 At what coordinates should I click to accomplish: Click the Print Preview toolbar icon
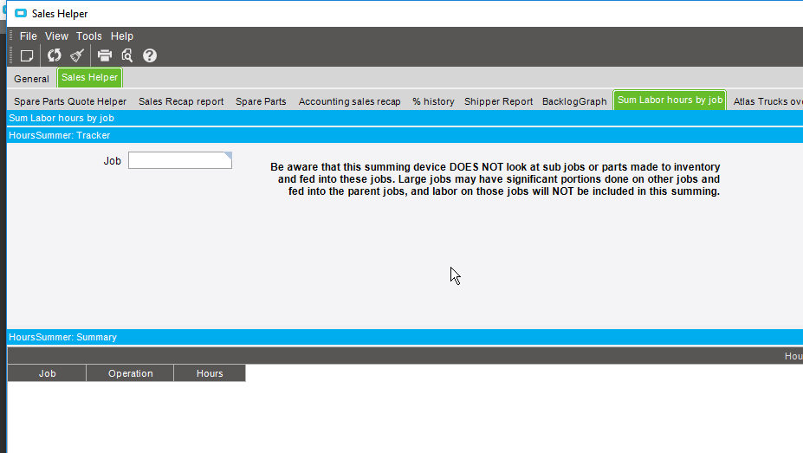[x=127, y=55]
